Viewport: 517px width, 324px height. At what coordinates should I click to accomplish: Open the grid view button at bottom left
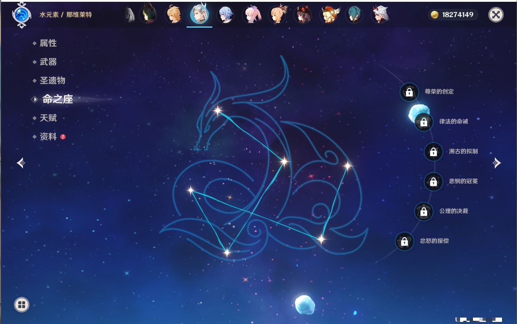tap(21, 305)
